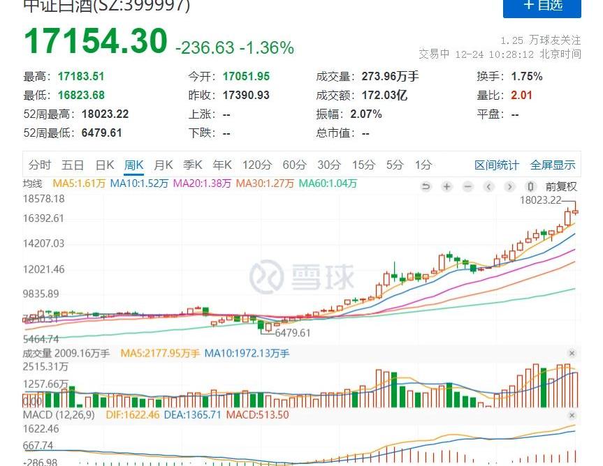
Task: Add stock via the 自选 button
Action: coord(542,6)
